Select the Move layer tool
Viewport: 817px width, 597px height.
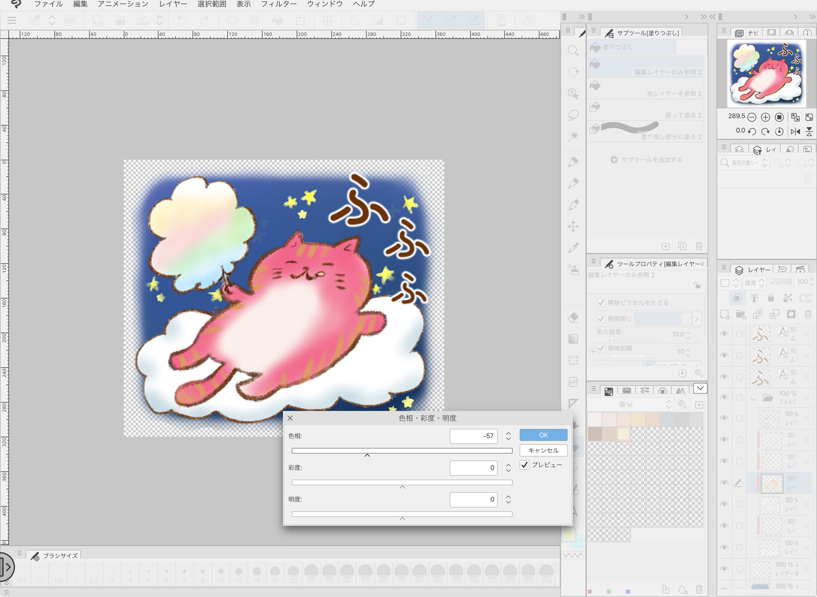coord(573,227)
